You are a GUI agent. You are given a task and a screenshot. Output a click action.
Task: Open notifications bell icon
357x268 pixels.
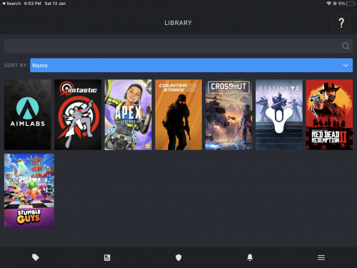(250, 257)
